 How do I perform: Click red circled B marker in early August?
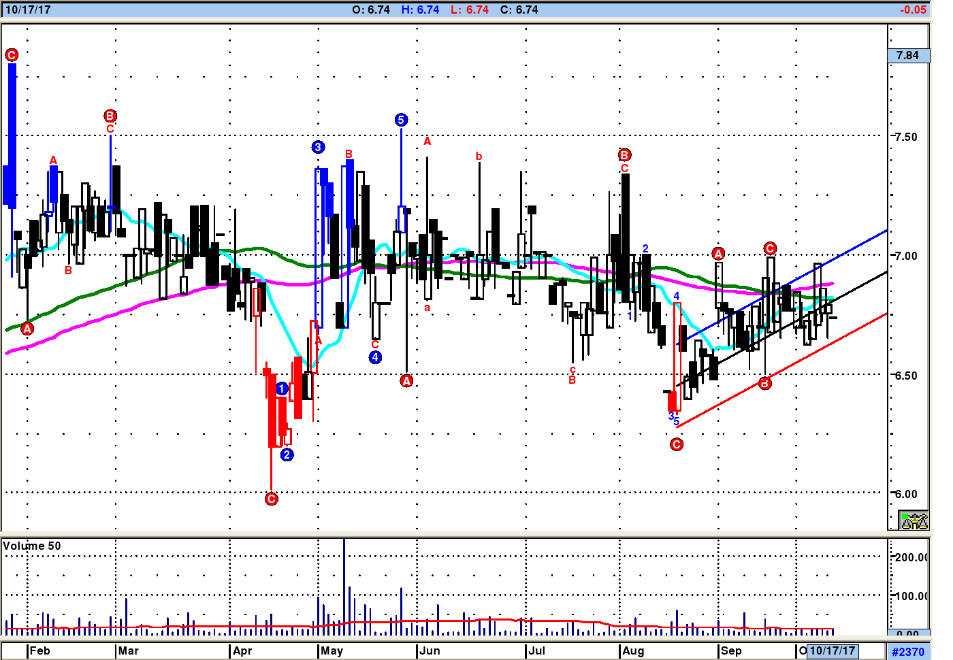pos(624,155)
